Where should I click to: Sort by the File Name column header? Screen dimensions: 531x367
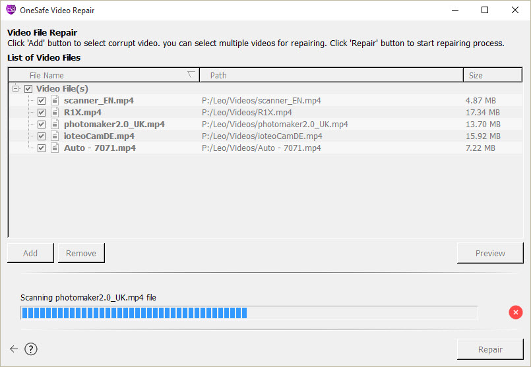click(x=104, y=75)
